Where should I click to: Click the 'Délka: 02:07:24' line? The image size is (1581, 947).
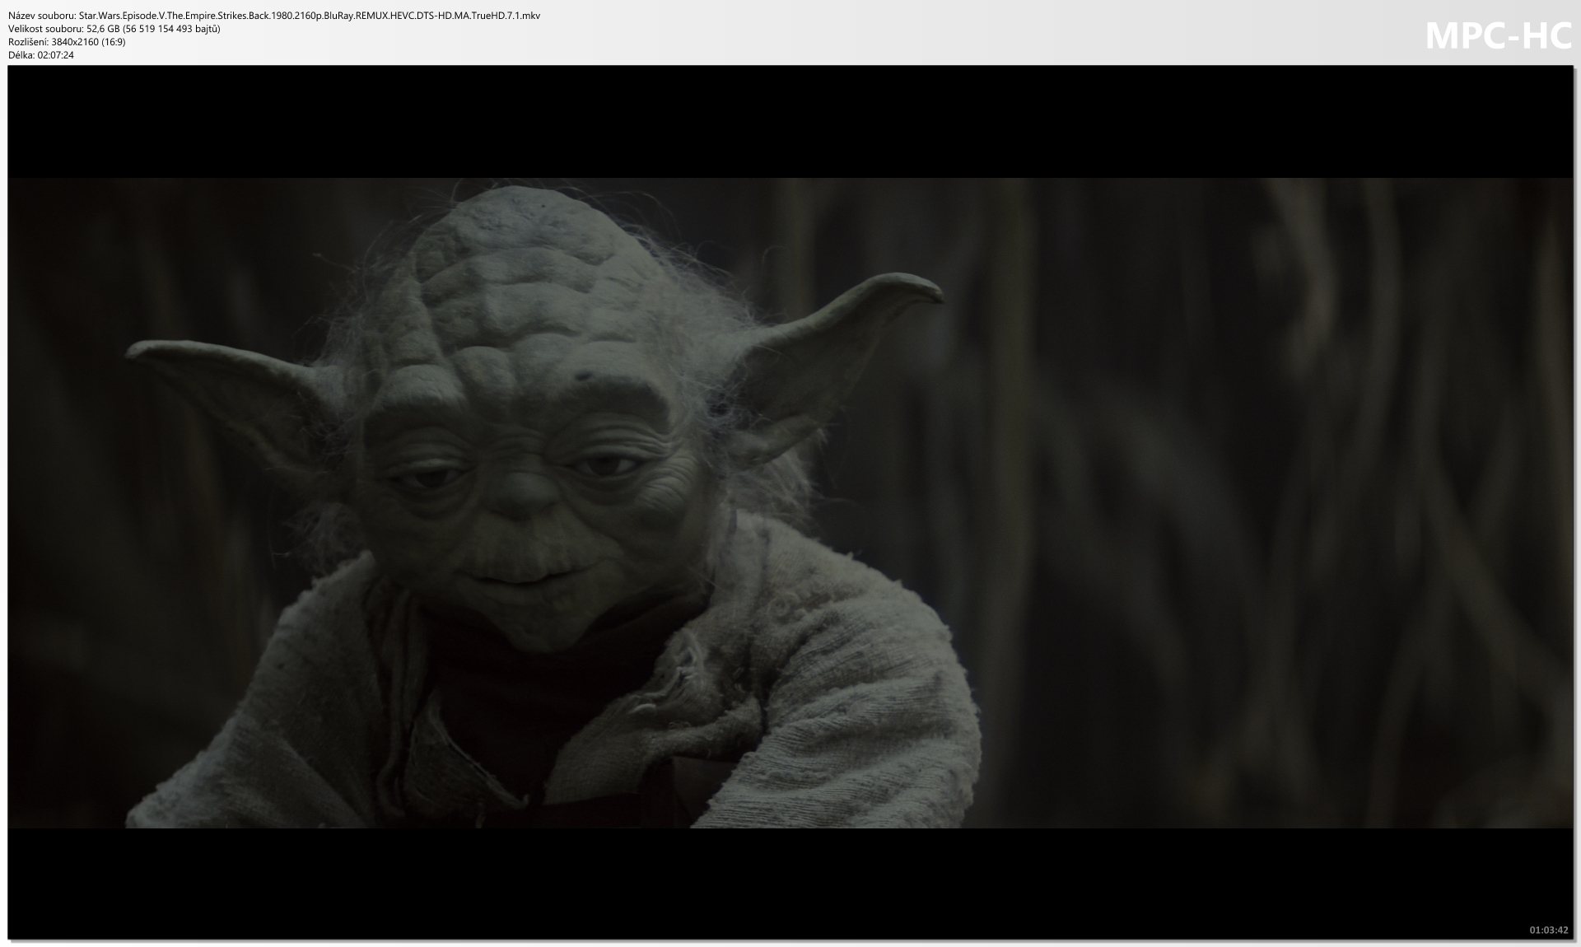pos(41,55)
